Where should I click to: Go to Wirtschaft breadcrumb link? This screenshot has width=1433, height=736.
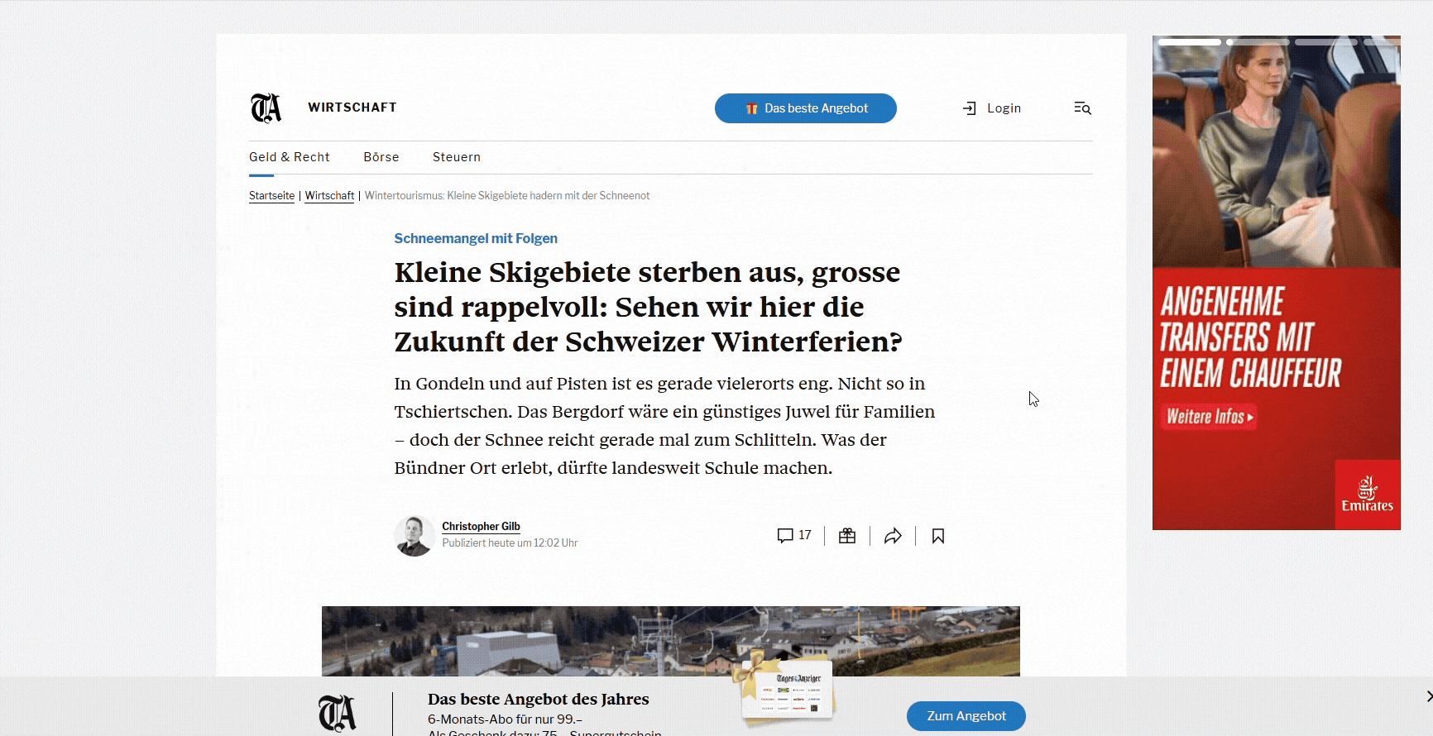(x=329, y=196)
